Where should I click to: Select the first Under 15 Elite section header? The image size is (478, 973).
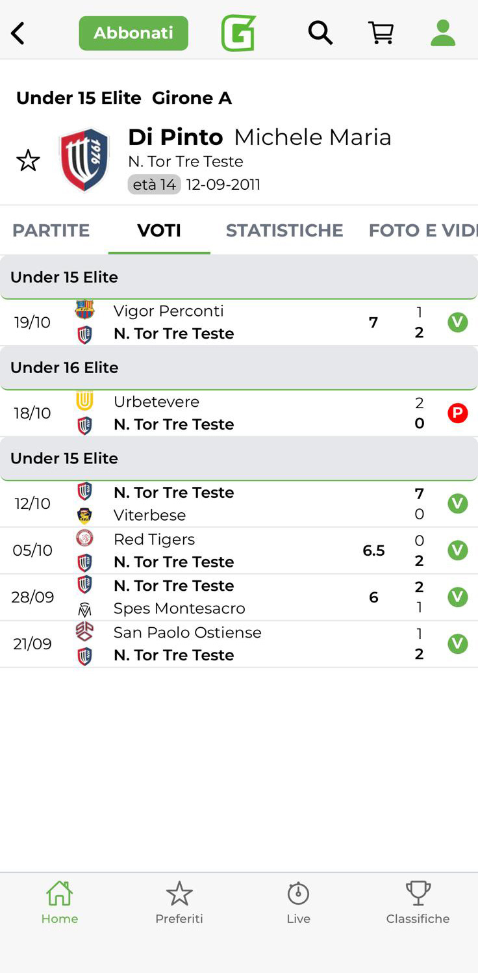[239, 278]
